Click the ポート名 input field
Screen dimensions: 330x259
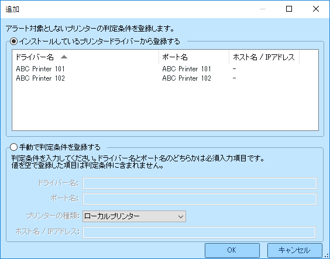pyautogui.click(x=200, y=199)
